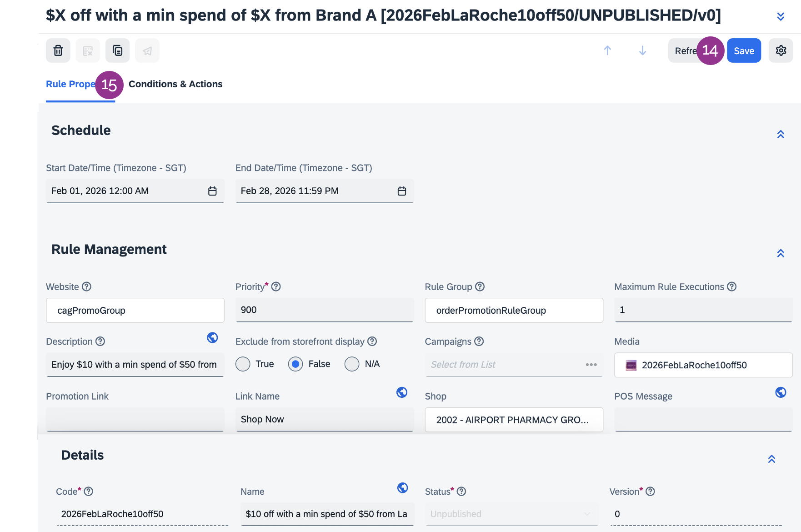The height and width of the screenshot is (532, 801).
Task: Select True for Exclude from storefront display
Action: (x=243, y=364)
